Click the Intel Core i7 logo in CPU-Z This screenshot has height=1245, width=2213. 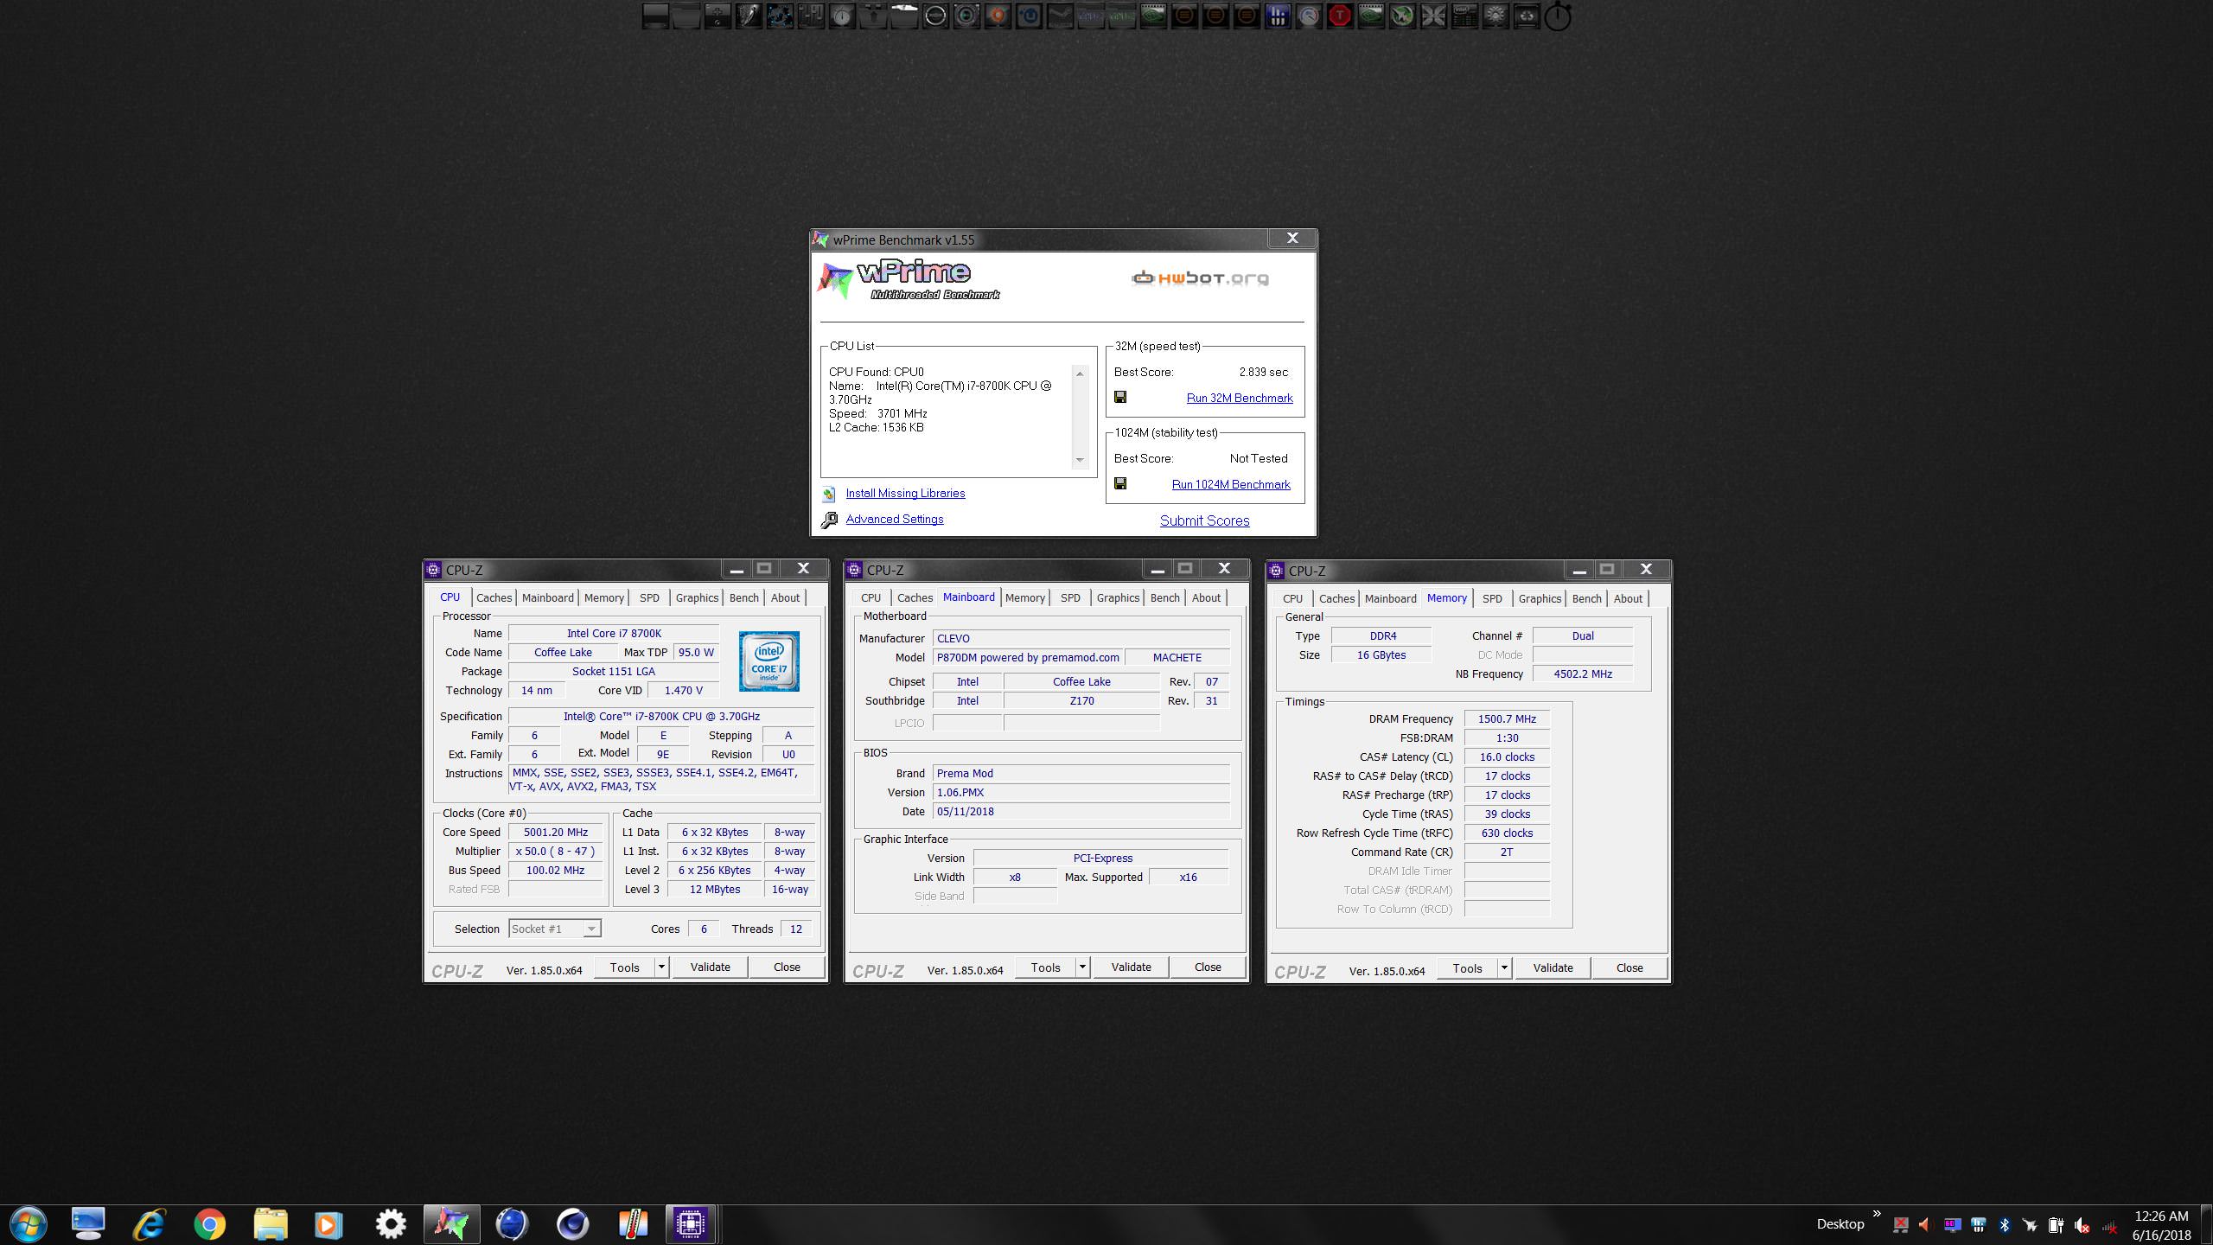[768, 661]
